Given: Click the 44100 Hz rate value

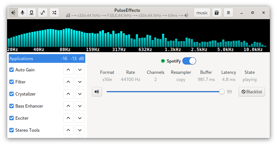Looking at the screenshot, I should pos(131,79).
